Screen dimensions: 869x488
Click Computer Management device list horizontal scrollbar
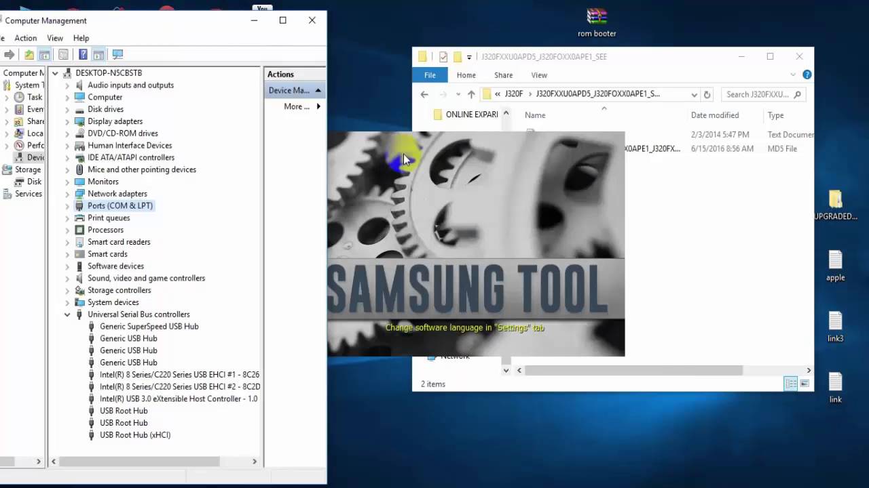click(138, 462)
